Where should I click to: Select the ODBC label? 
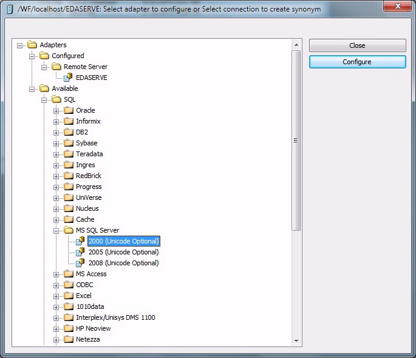84,285
